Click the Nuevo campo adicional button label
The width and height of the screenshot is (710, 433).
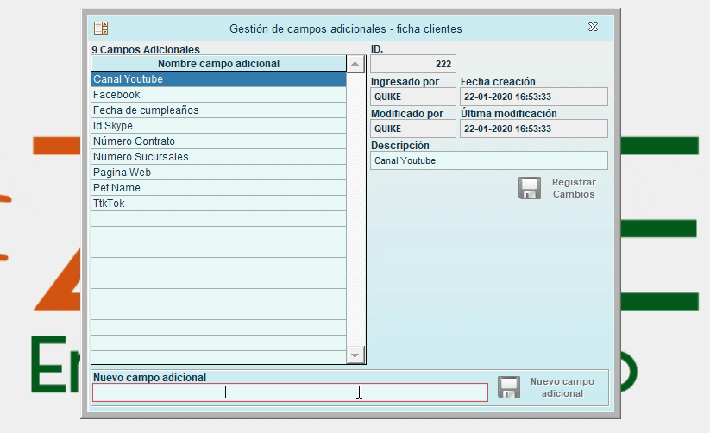pos(562,387)
